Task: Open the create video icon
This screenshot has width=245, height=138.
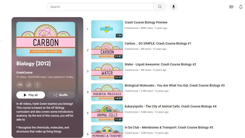Action: [x=231, y=7]
